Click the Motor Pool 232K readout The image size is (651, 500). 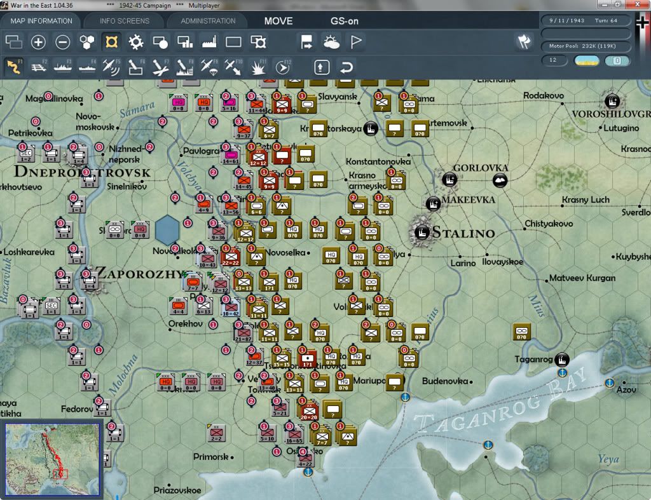(586, 46)
